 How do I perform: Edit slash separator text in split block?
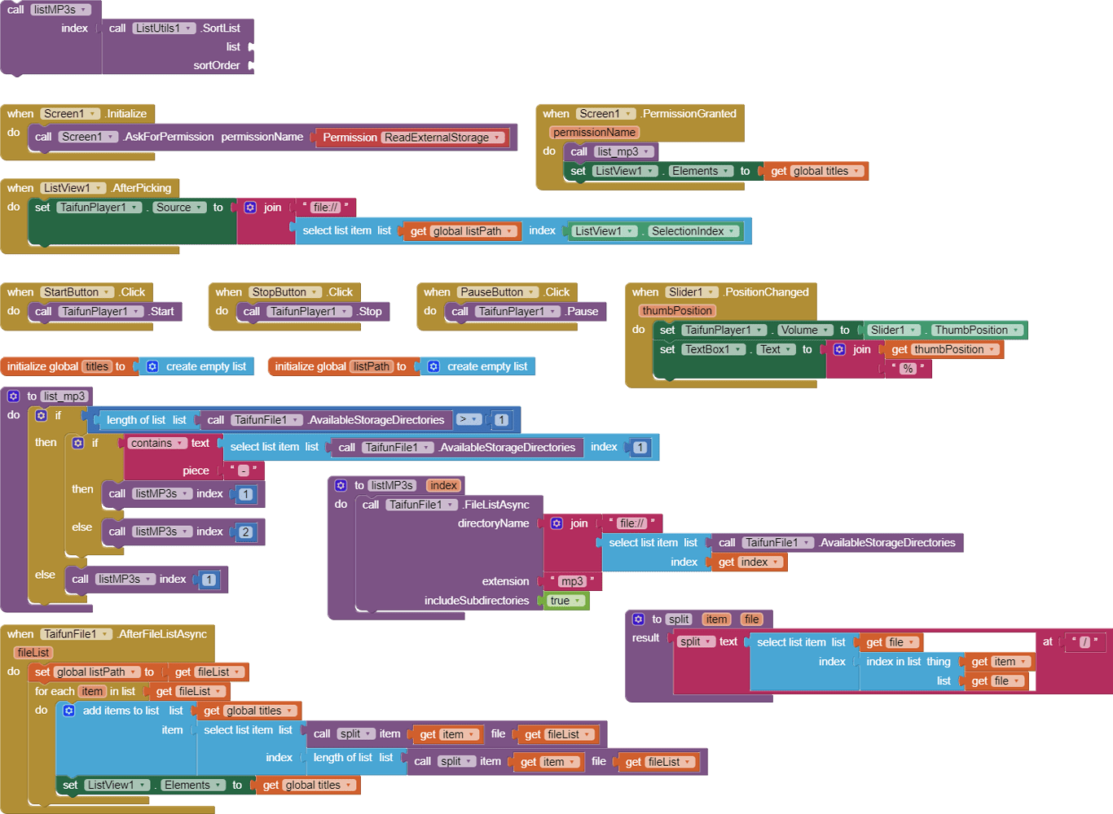(x=1084, y=642)
